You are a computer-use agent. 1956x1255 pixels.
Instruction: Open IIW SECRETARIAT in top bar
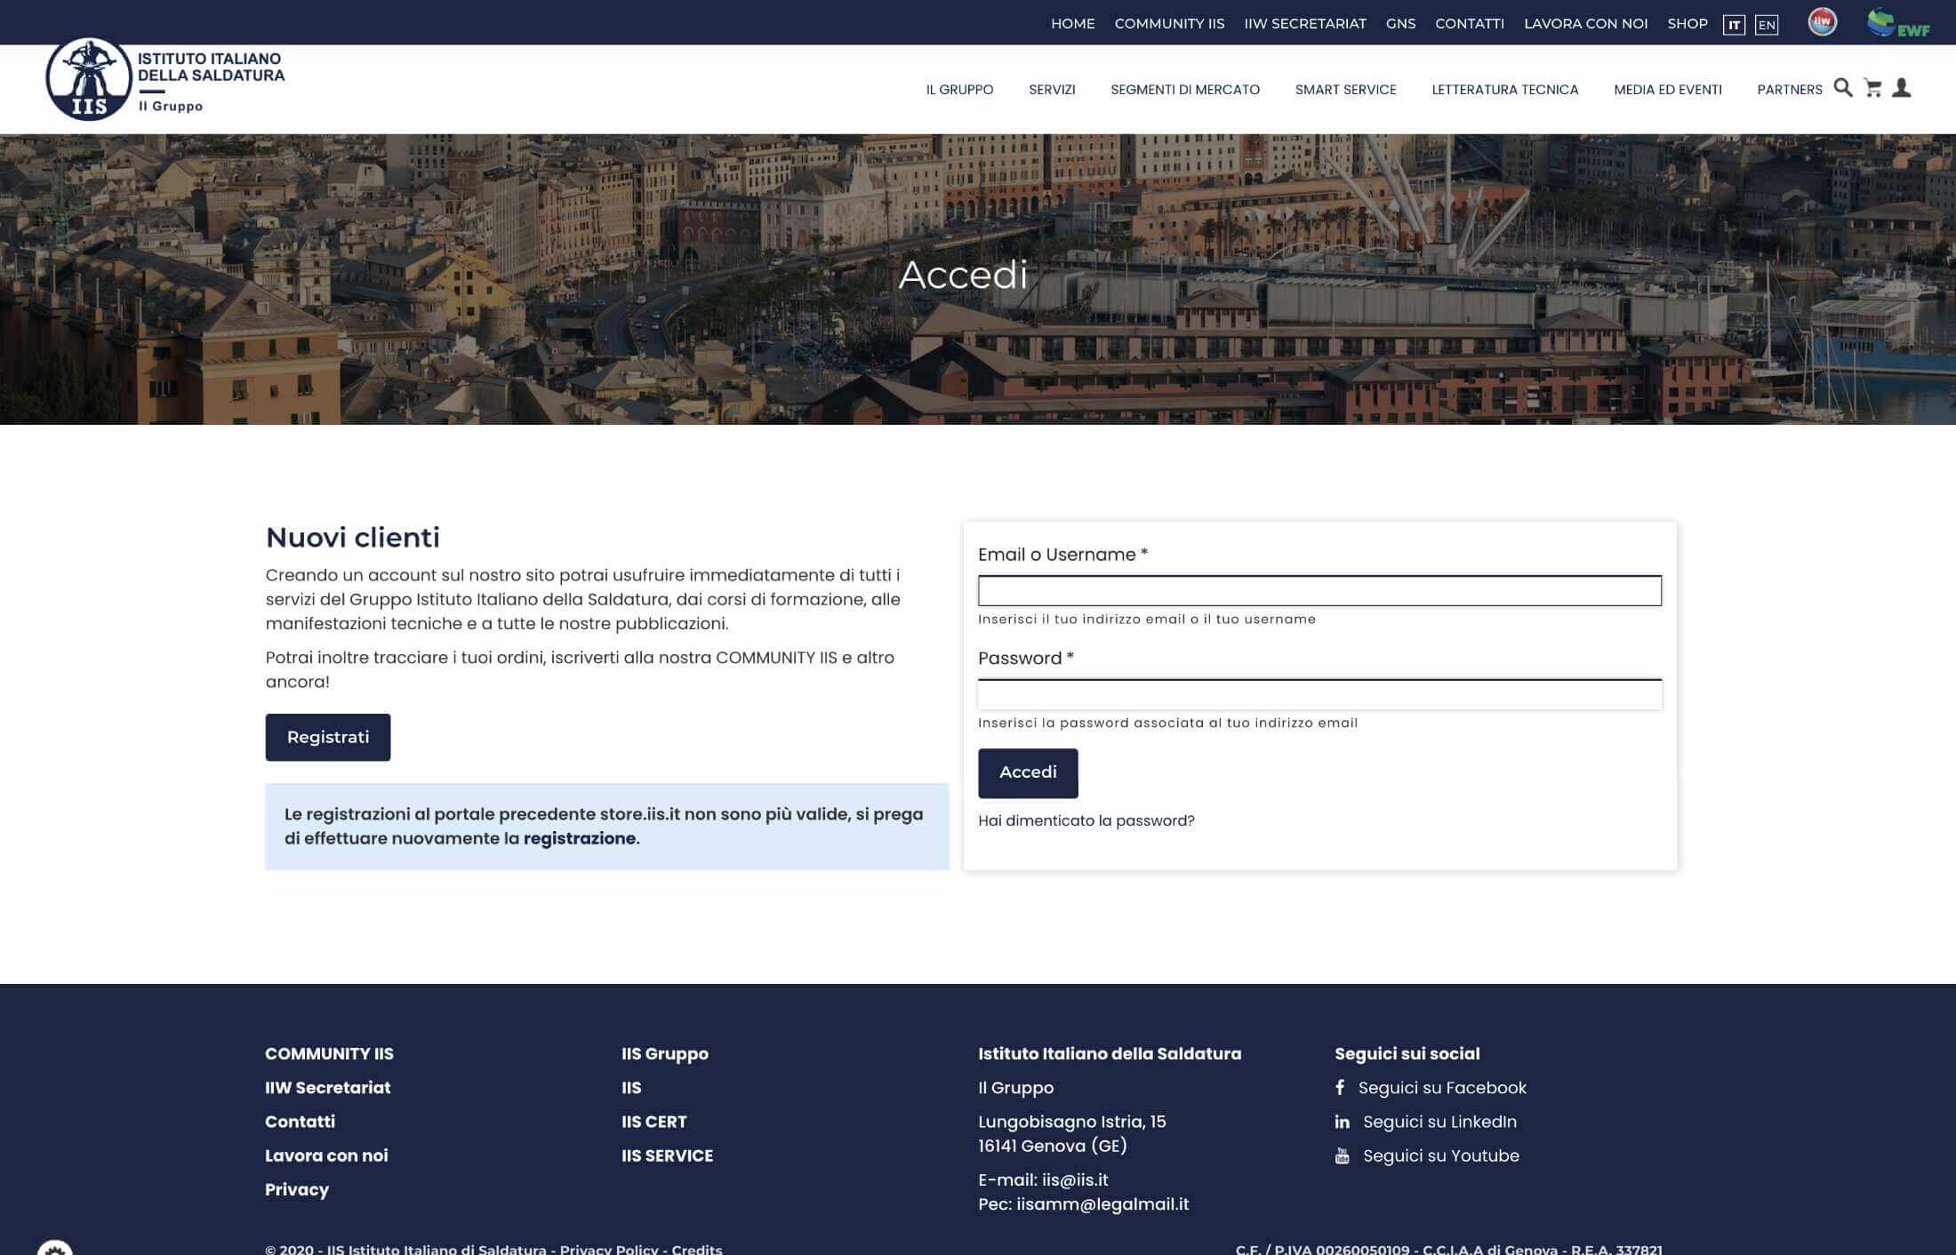(1305, 23)
